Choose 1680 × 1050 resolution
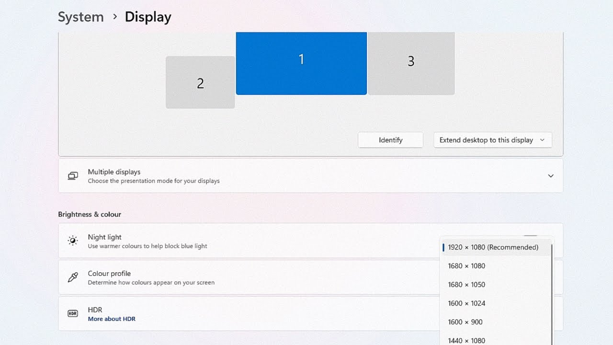613x345 pixels. tap(496, 285)
